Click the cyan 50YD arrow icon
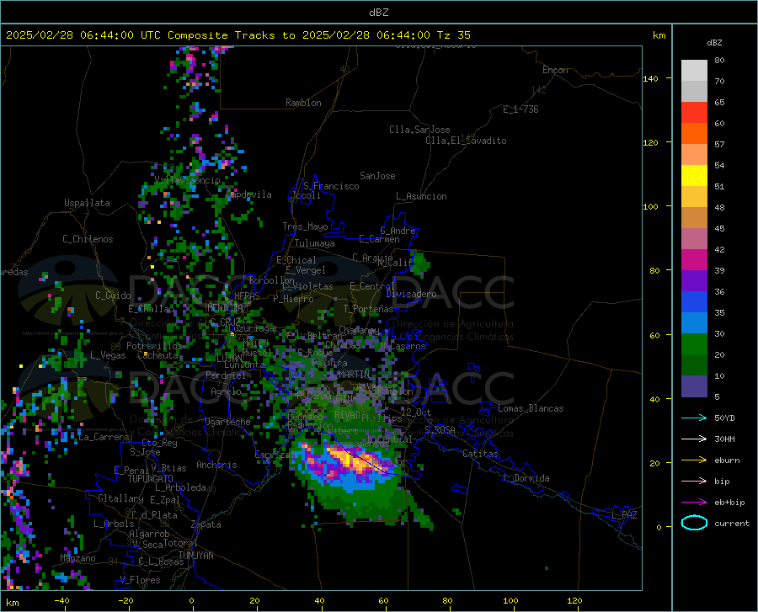 coord(694,418)
